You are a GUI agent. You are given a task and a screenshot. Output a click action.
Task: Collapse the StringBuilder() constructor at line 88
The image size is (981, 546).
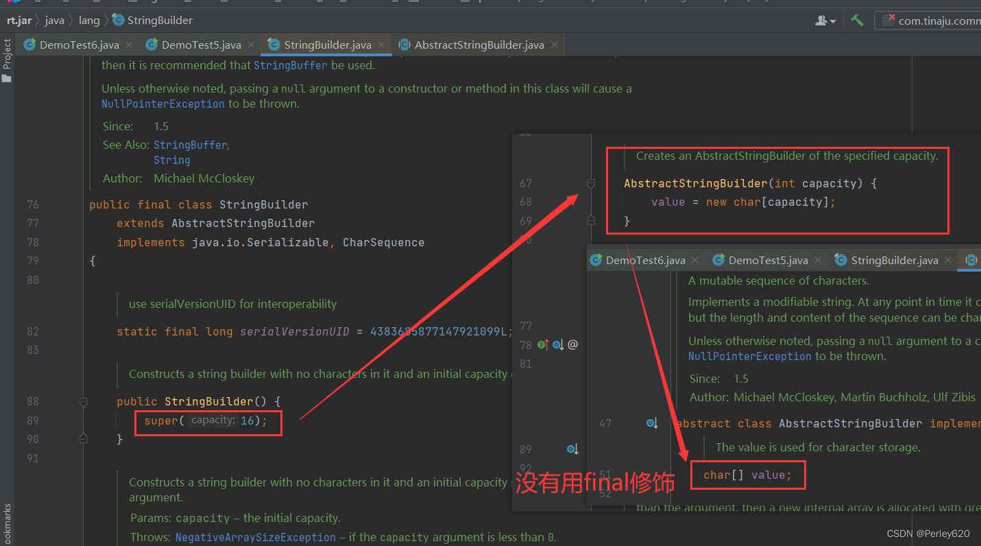click(x=83, y=402)
